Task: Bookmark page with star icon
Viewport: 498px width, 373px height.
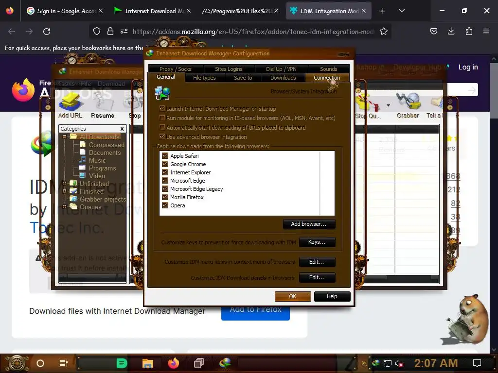Action: (x=384, y=32)
